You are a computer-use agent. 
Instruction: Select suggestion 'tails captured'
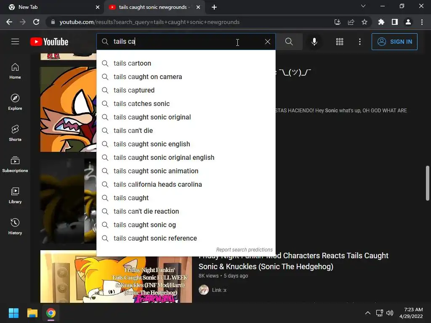[186, 90]
